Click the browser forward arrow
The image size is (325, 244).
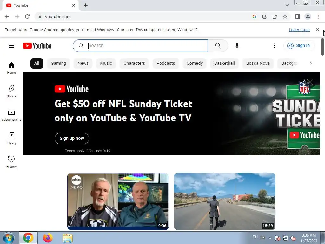[17, 17]
